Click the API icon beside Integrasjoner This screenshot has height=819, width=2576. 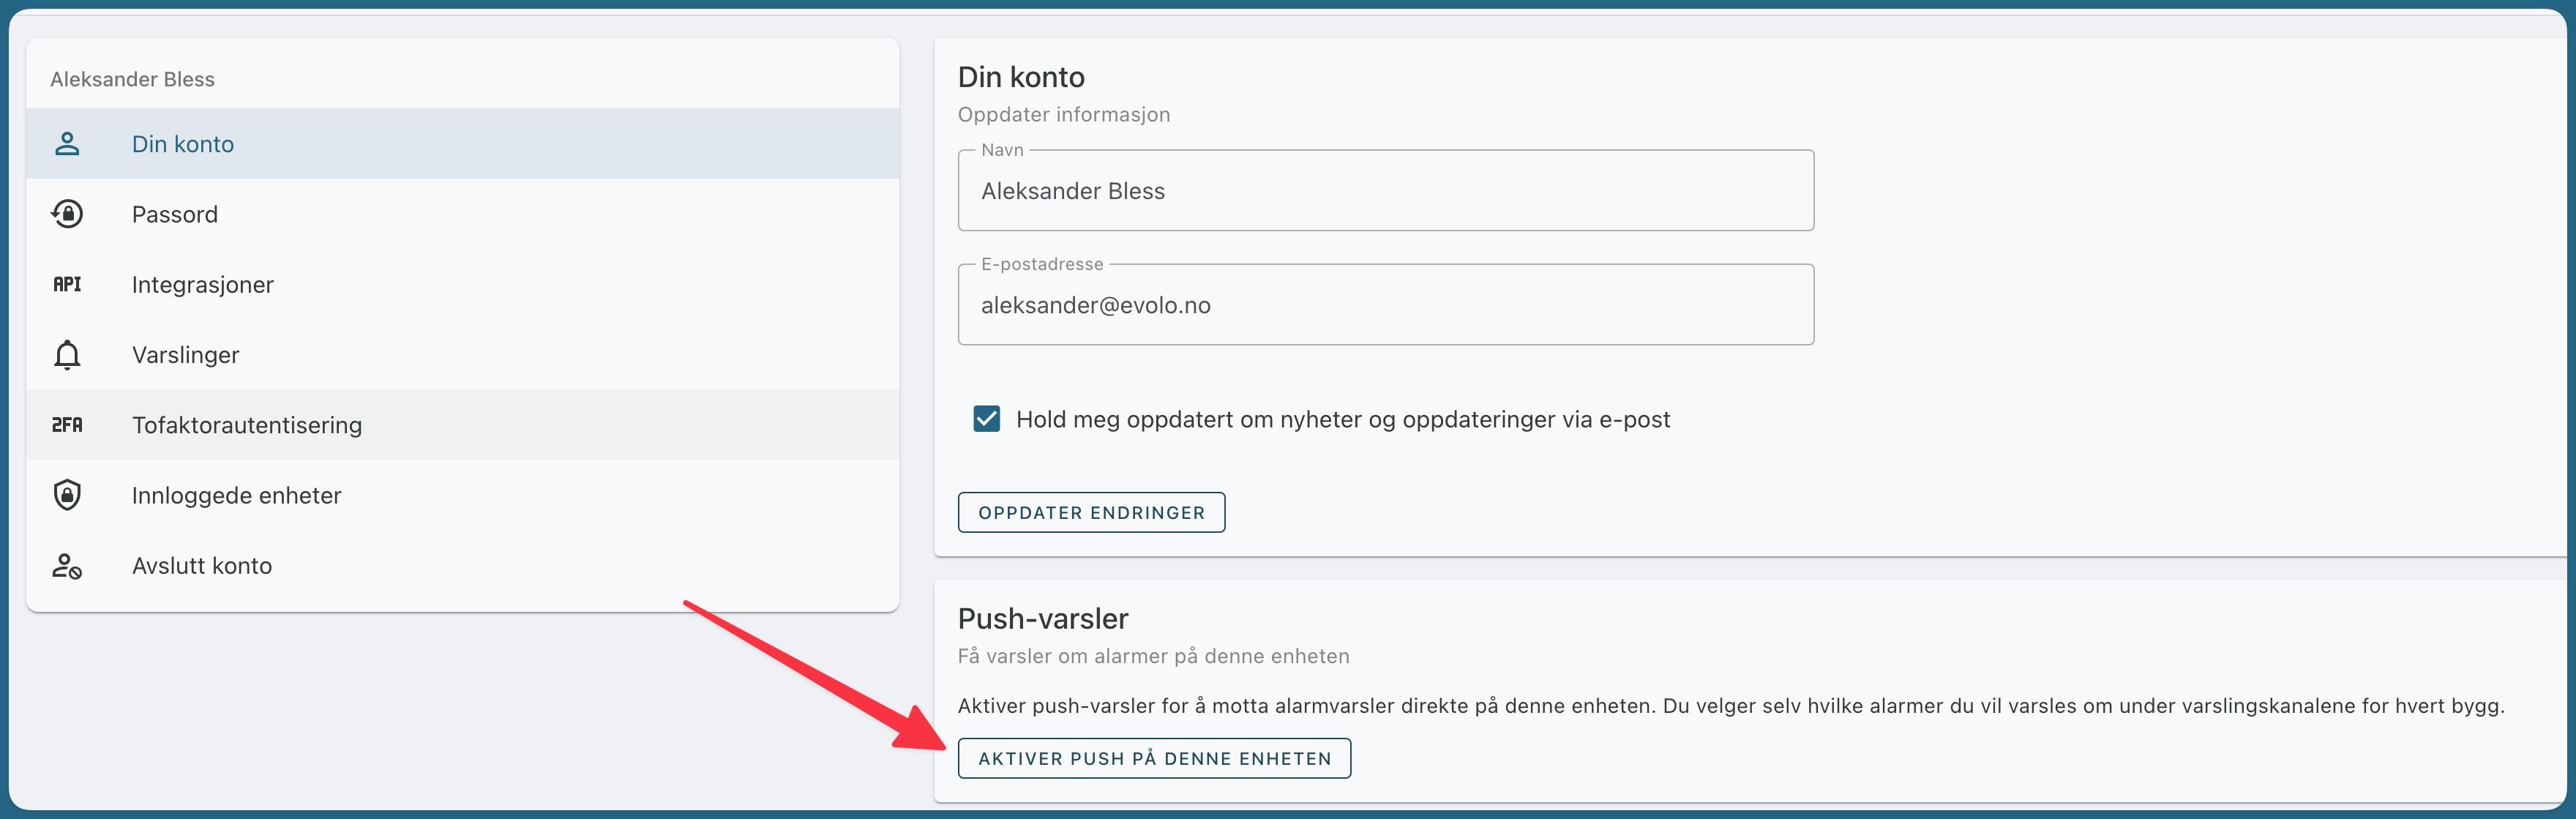pyautogui.click(x=67, y=284)
